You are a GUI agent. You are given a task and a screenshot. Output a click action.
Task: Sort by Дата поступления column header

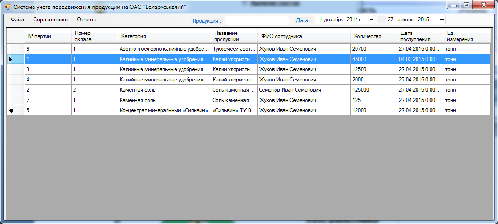click(x=420, y=36)
